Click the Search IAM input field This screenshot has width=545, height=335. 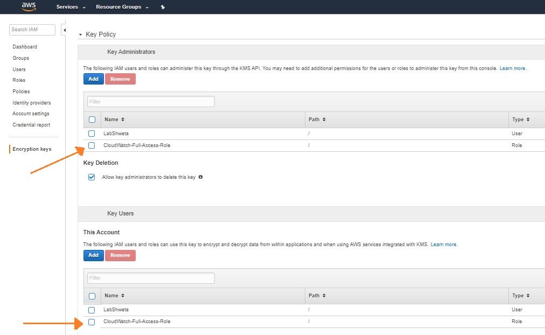32,30
